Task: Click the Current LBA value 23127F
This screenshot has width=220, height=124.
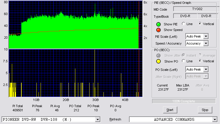Action: point(163,89)
